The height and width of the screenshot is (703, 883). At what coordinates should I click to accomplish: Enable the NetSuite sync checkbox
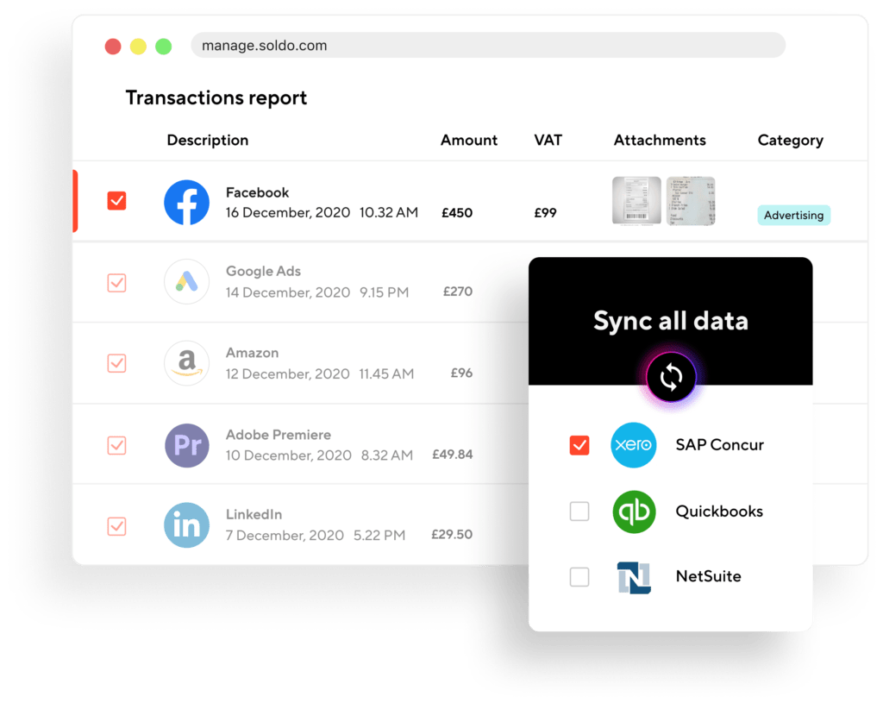[x=579, y=577]
